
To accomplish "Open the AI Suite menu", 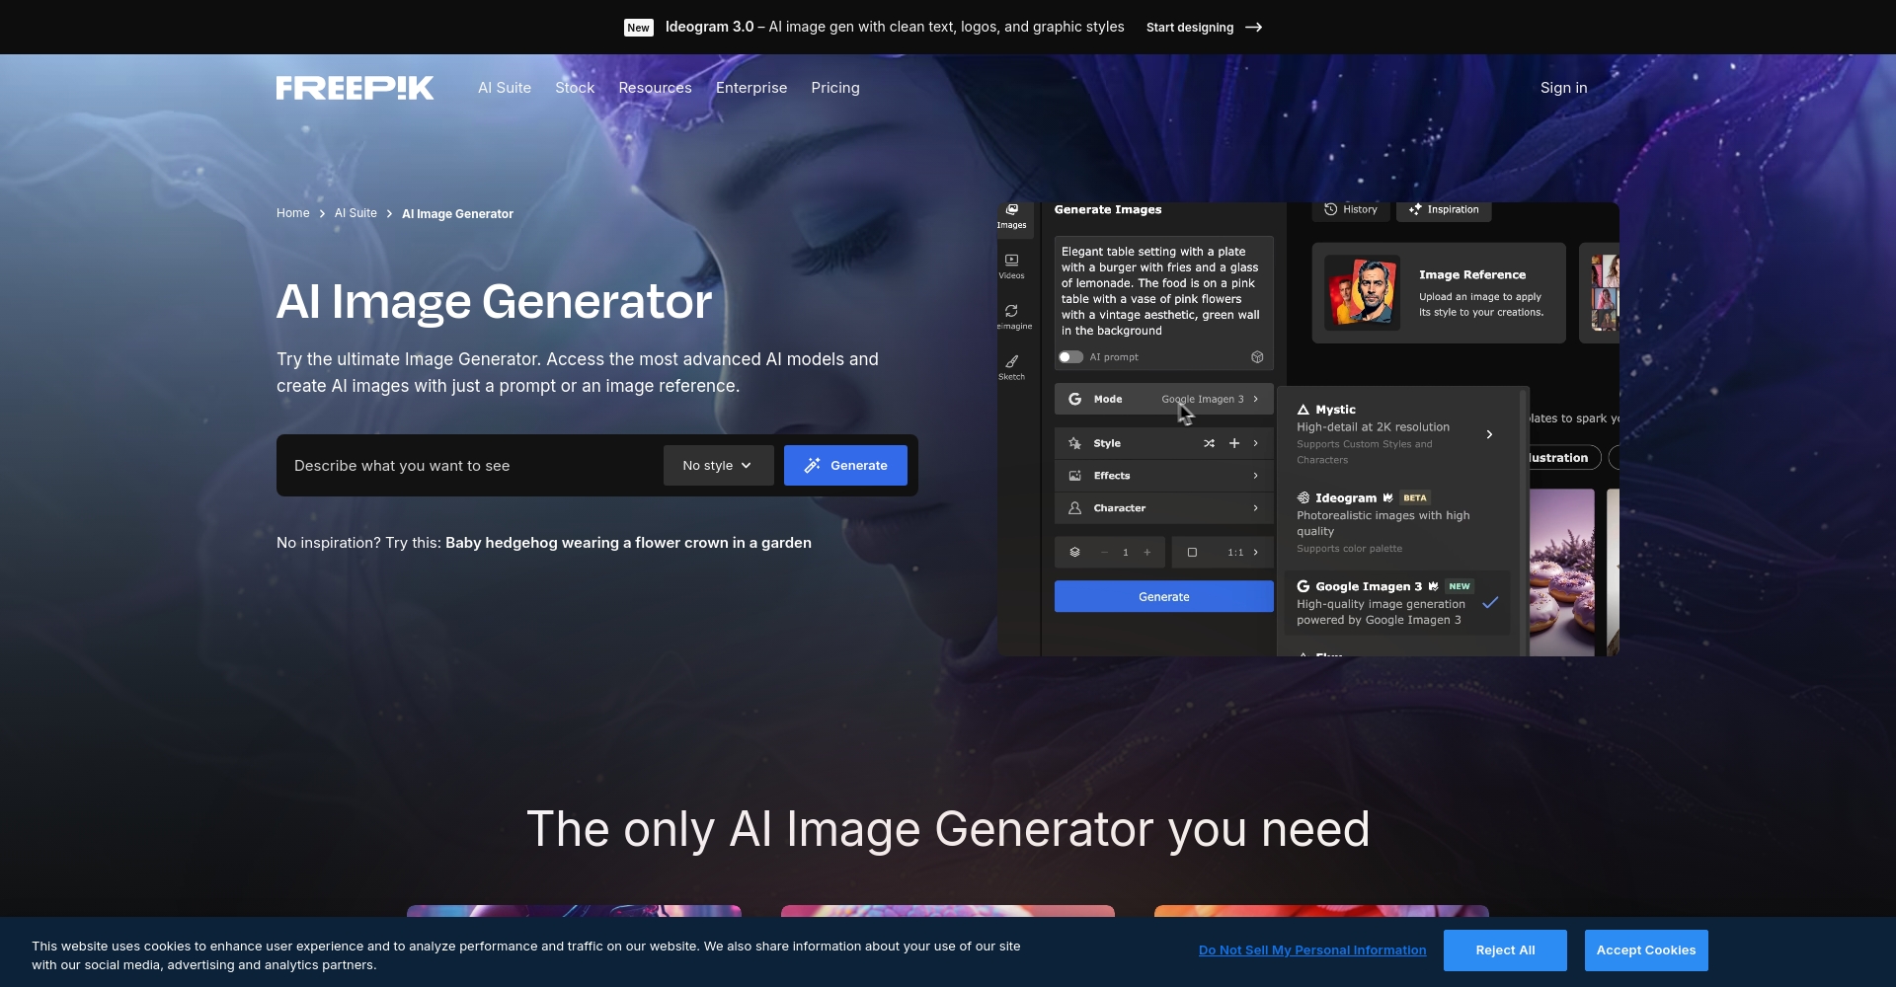I will coord(505,88).
